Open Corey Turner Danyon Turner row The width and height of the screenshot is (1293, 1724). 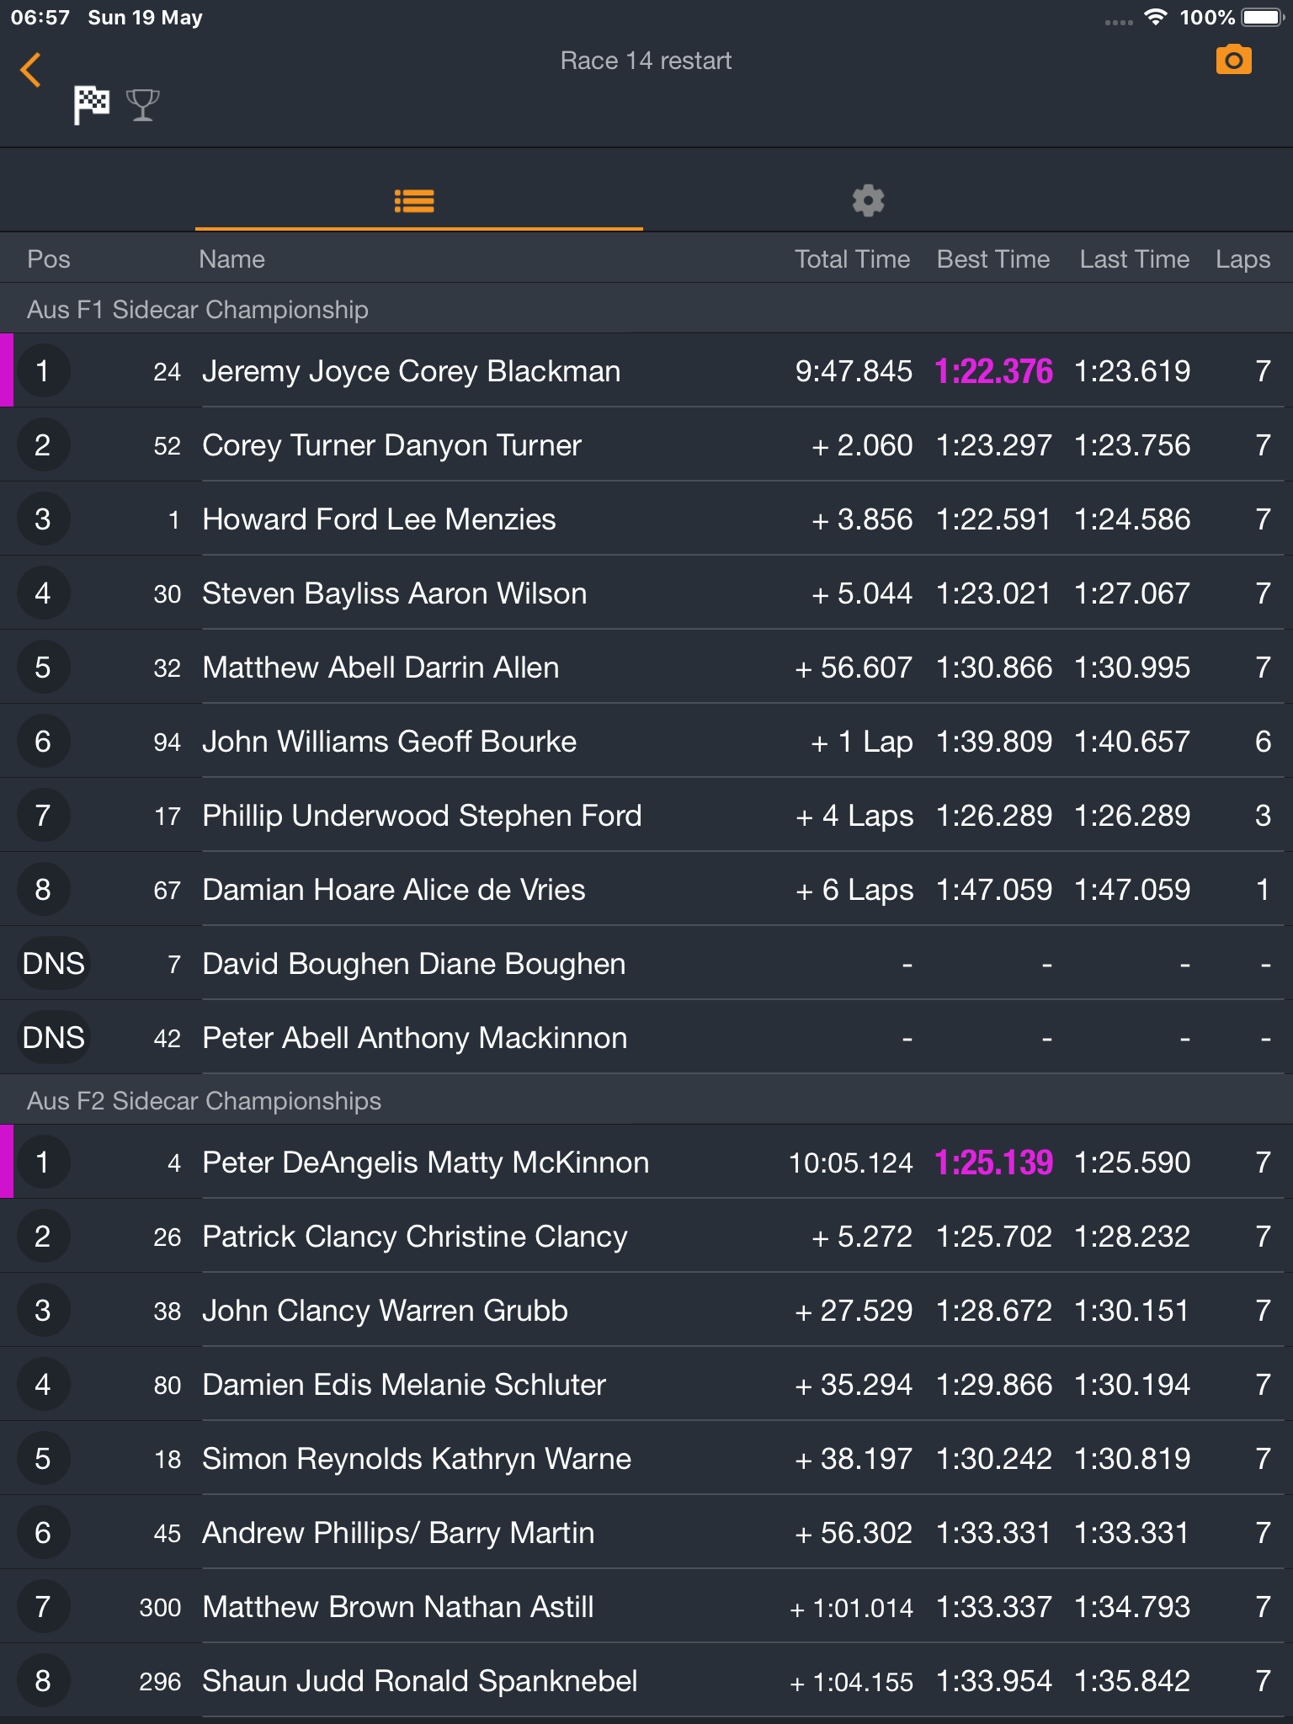click(x=646, y=445)
